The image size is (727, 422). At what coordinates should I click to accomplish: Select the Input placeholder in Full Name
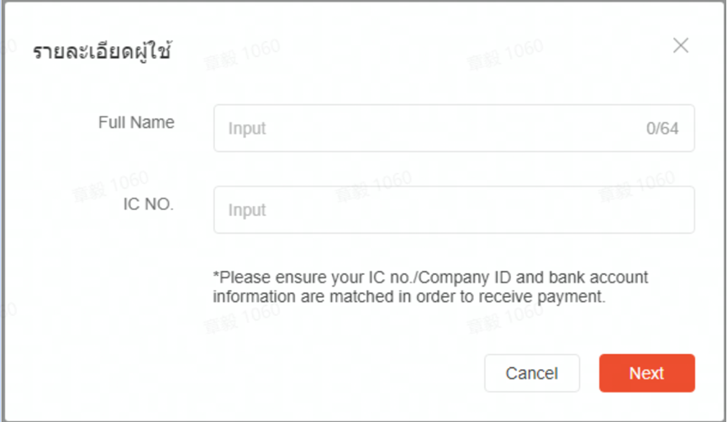(247, 129)
